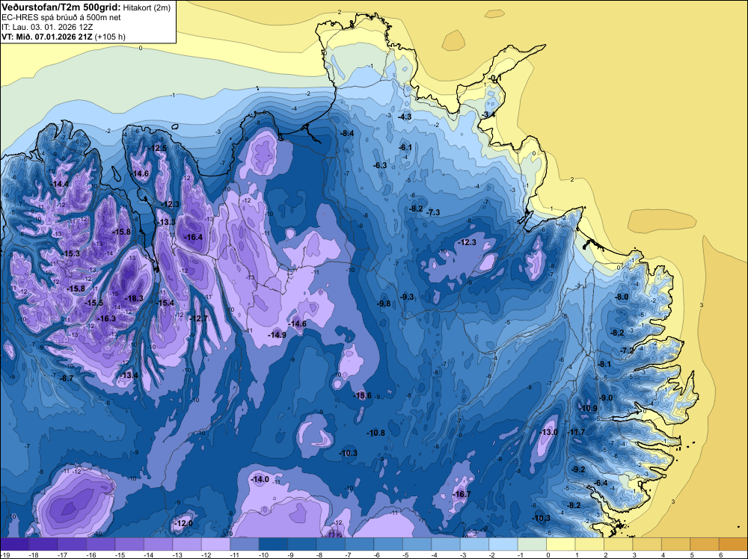The image size is (748, 559).
Task: Click the -12.7 temperature value
Action: coord(198,318)
